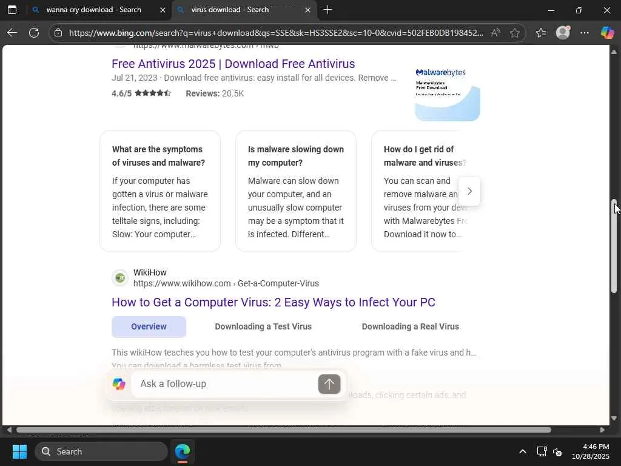Viewport: 621px width, 466px height.
Task: Open Settings and more menu
Action: click(x=584, y=33)
